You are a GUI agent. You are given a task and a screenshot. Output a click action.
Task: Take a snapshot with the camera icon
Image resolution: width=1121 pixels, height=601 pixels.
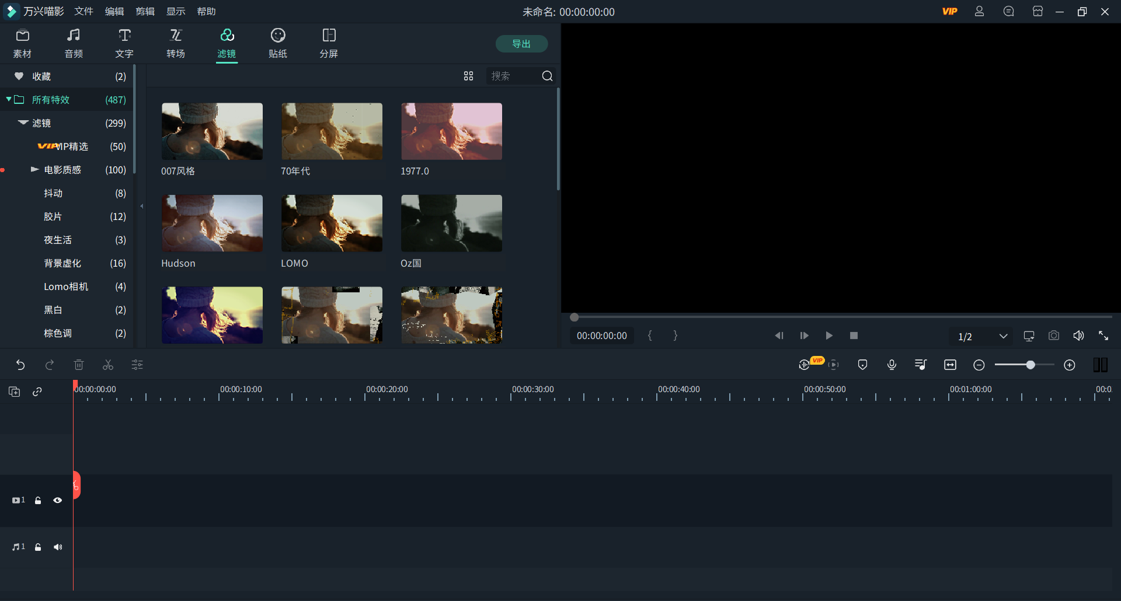point(1053,336)
